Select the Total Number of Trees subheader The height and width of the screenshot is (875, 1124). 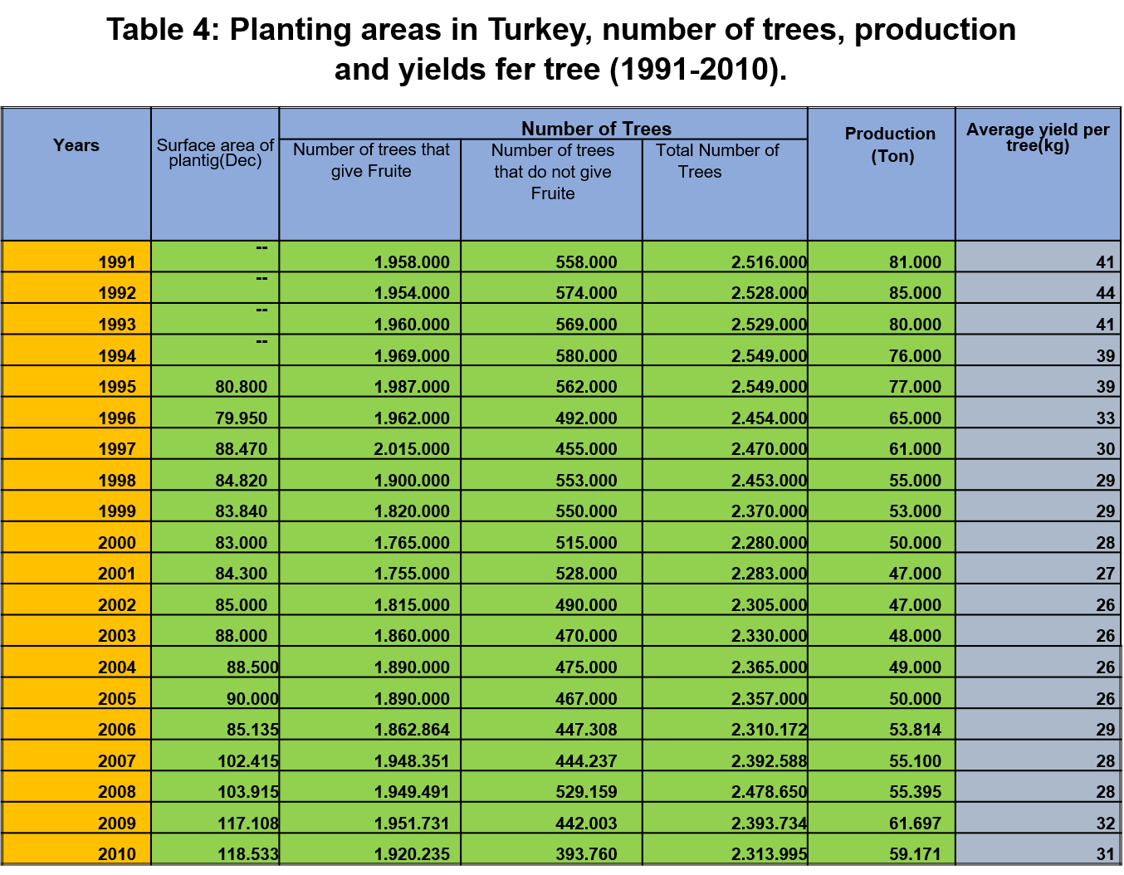(x=717, y=161)
